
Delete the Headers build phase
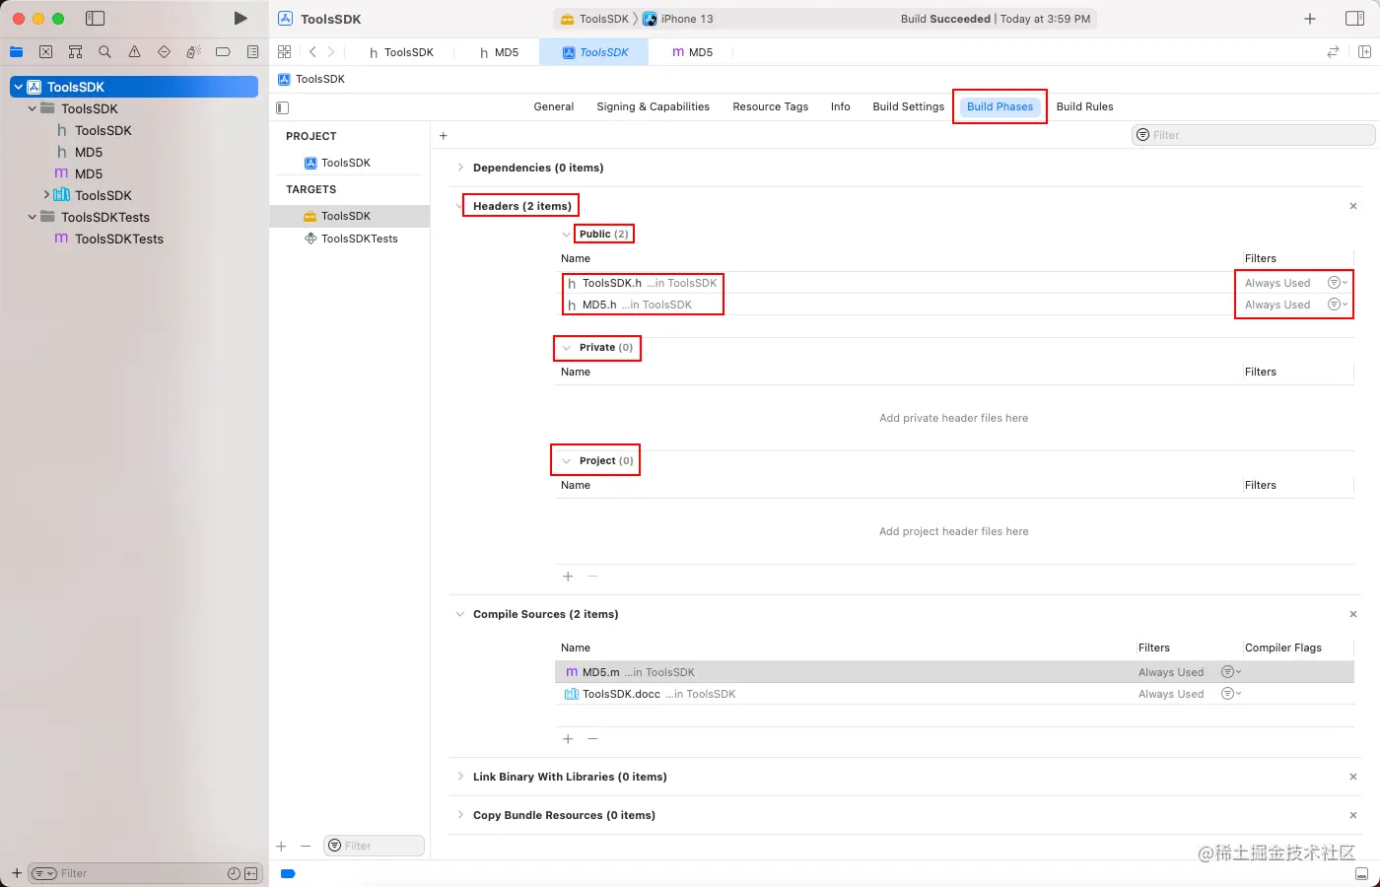[1353, 206]
